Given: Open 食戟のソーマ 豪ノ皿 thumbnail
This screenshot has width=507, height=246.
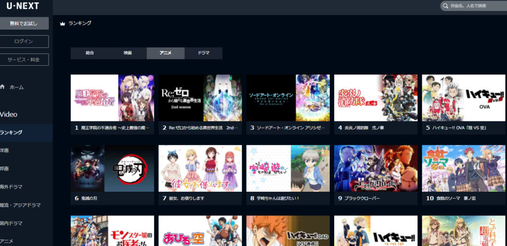Looking at the screenshot, I should [463, 168].
